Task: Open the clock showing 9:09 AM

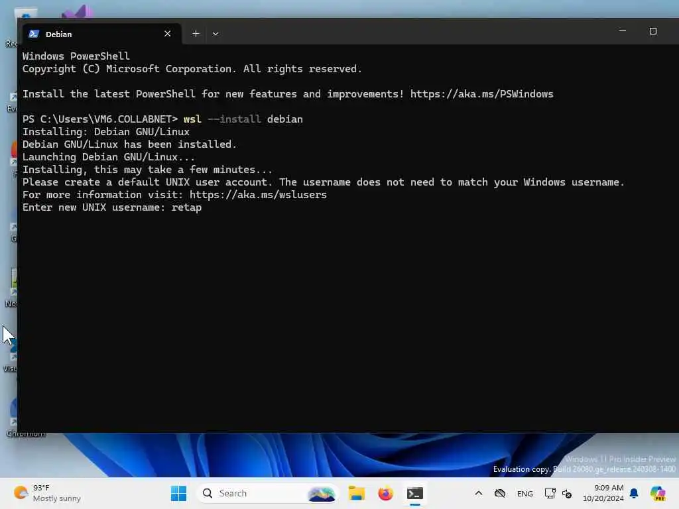Action: point(603,493)
